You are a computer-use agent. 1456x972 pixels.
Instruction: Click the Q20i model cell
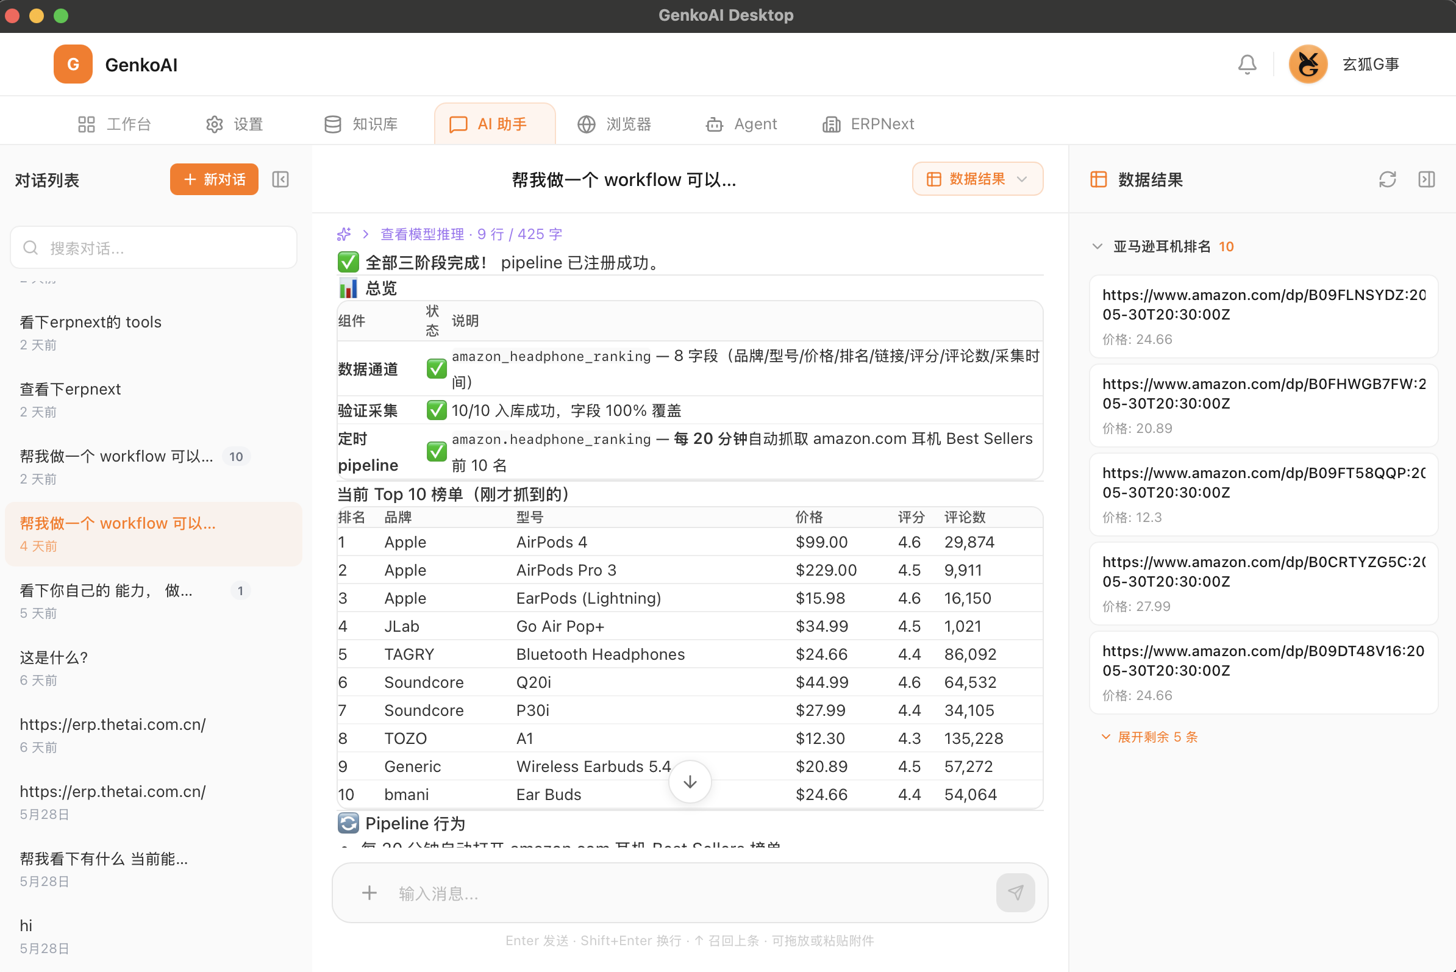(x=533, y=682)
